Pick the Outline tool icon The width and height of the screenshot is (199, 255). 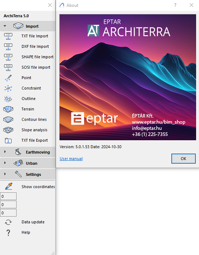(x=8, y=99)
